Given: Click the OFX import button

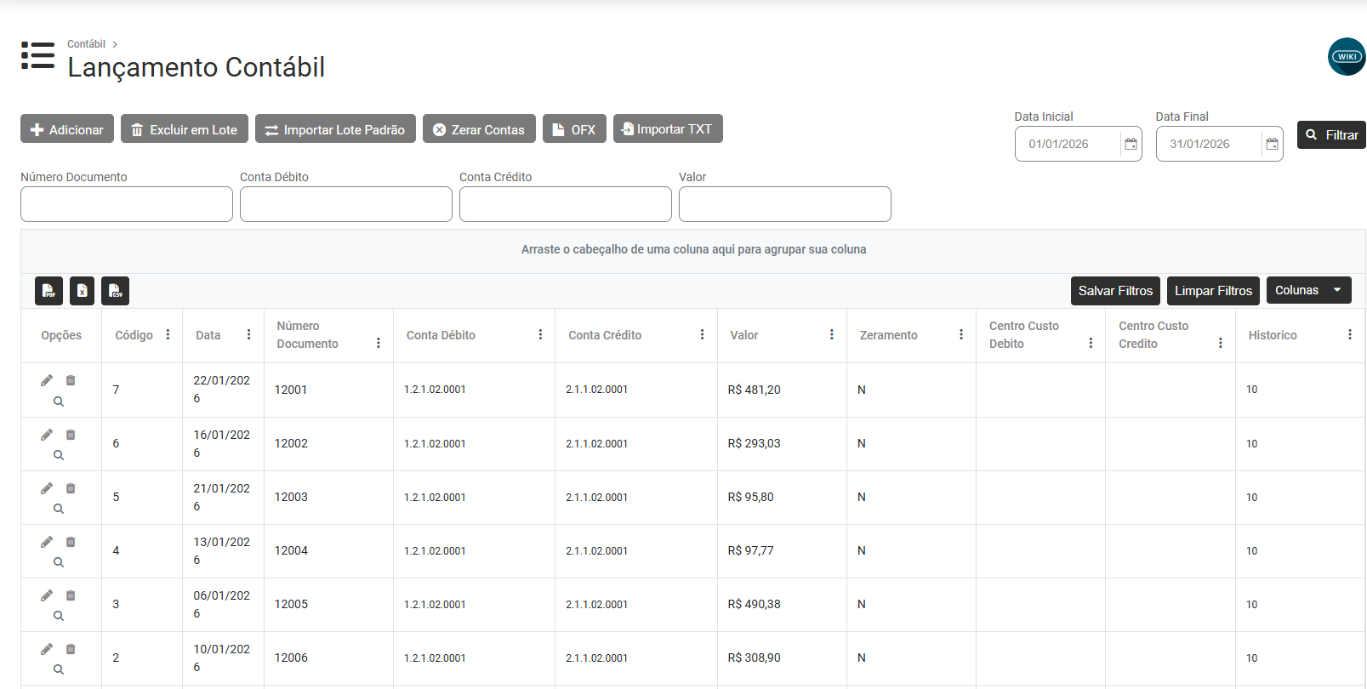Looking at the screenshot, I should 574,128.
